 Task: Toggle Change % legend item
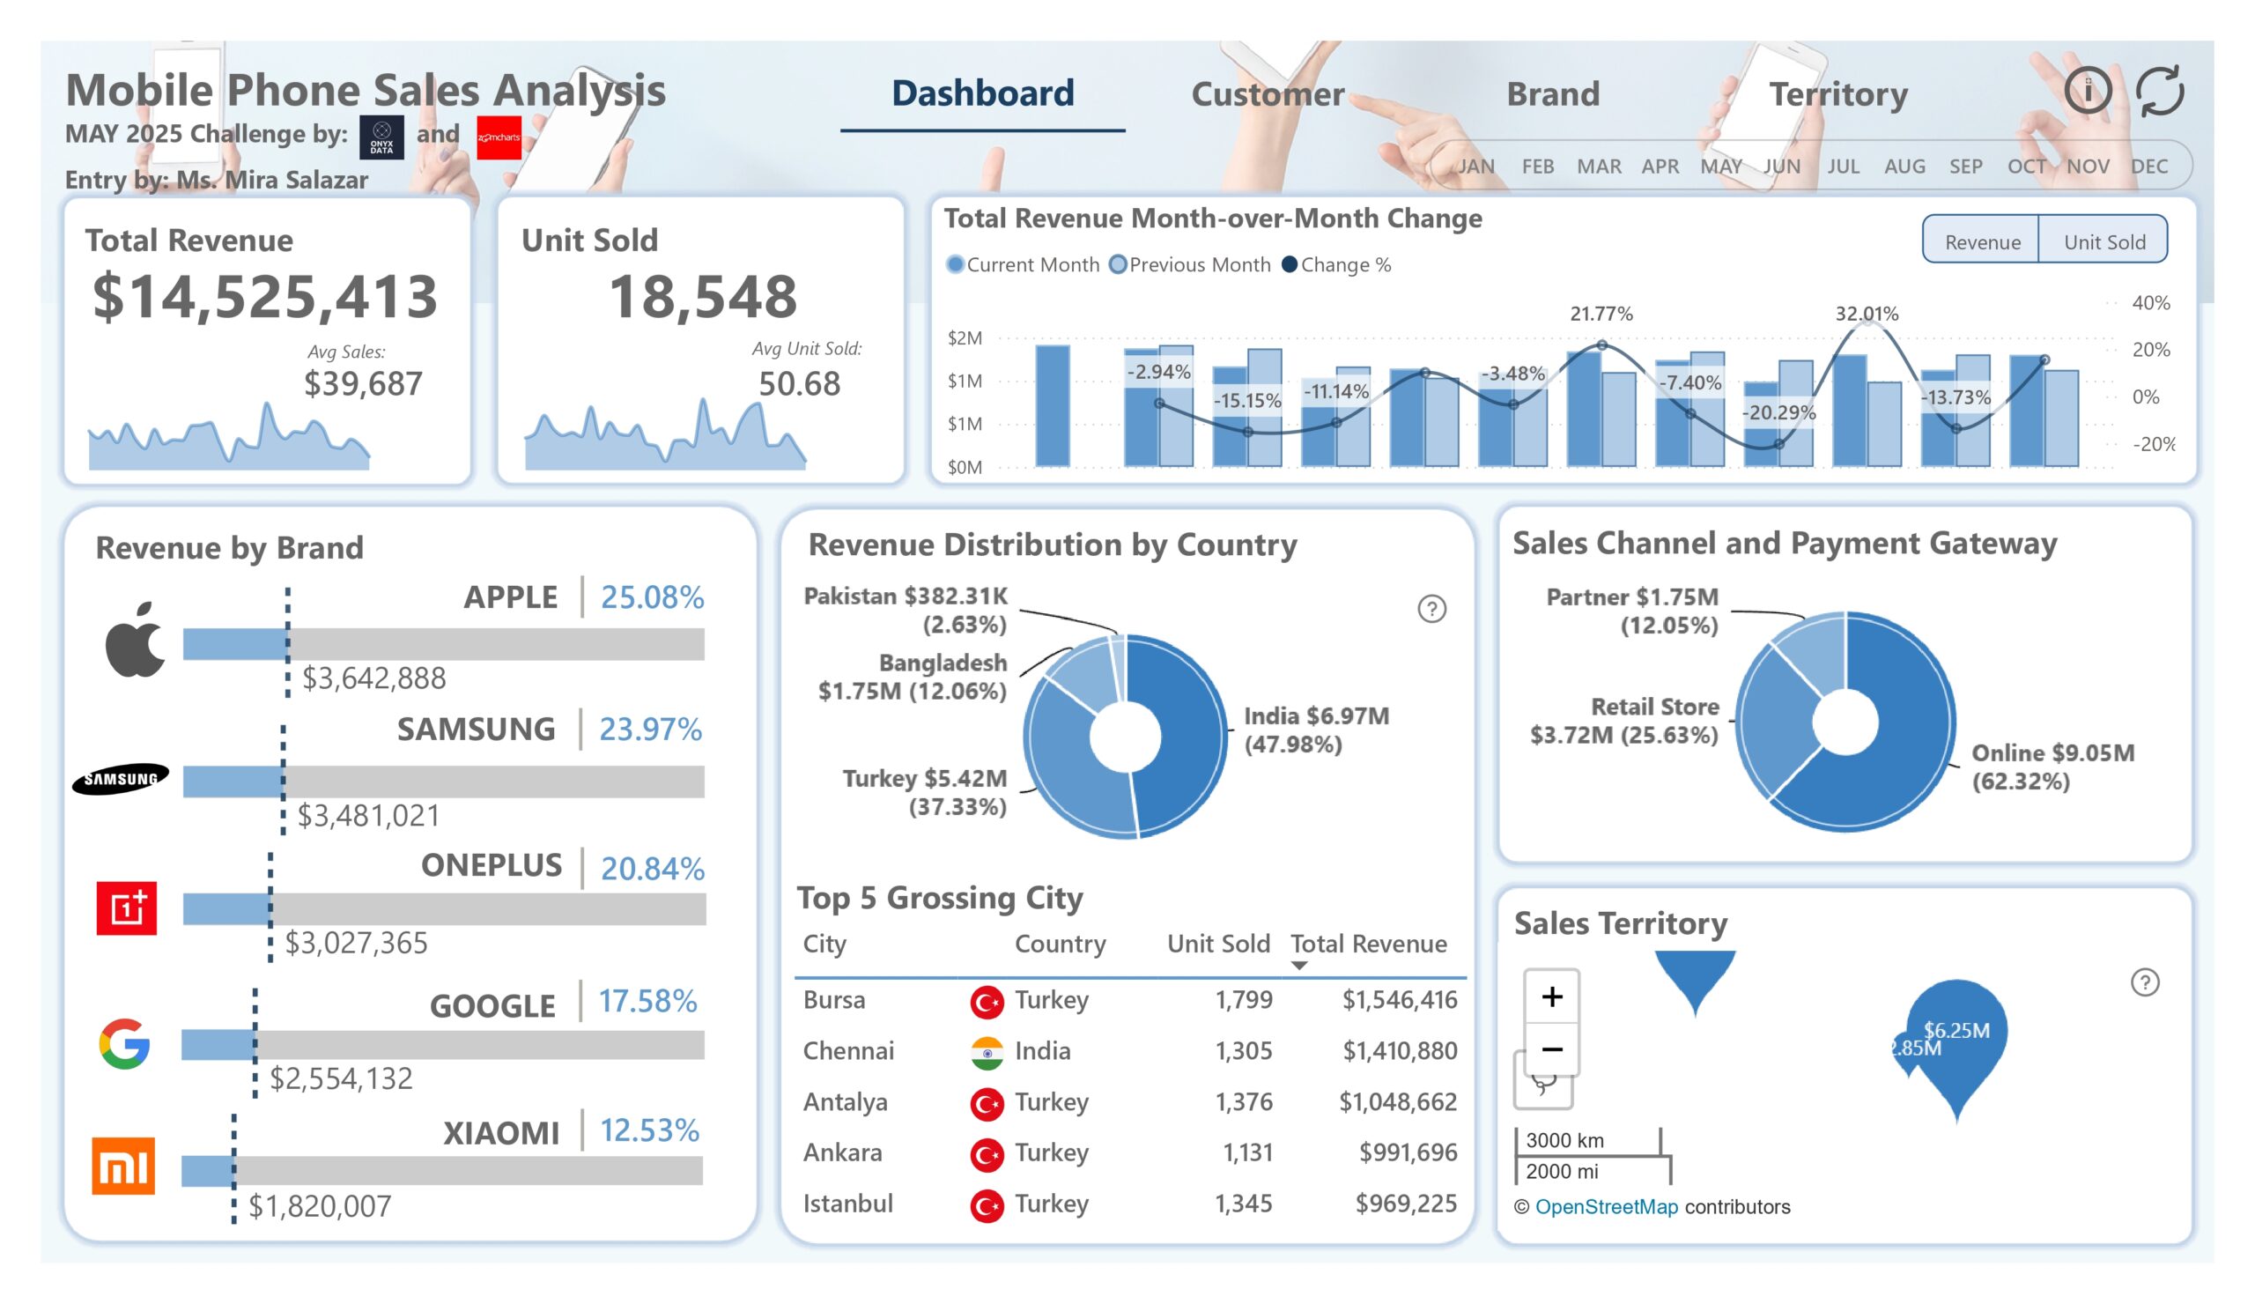[1336, 264]
